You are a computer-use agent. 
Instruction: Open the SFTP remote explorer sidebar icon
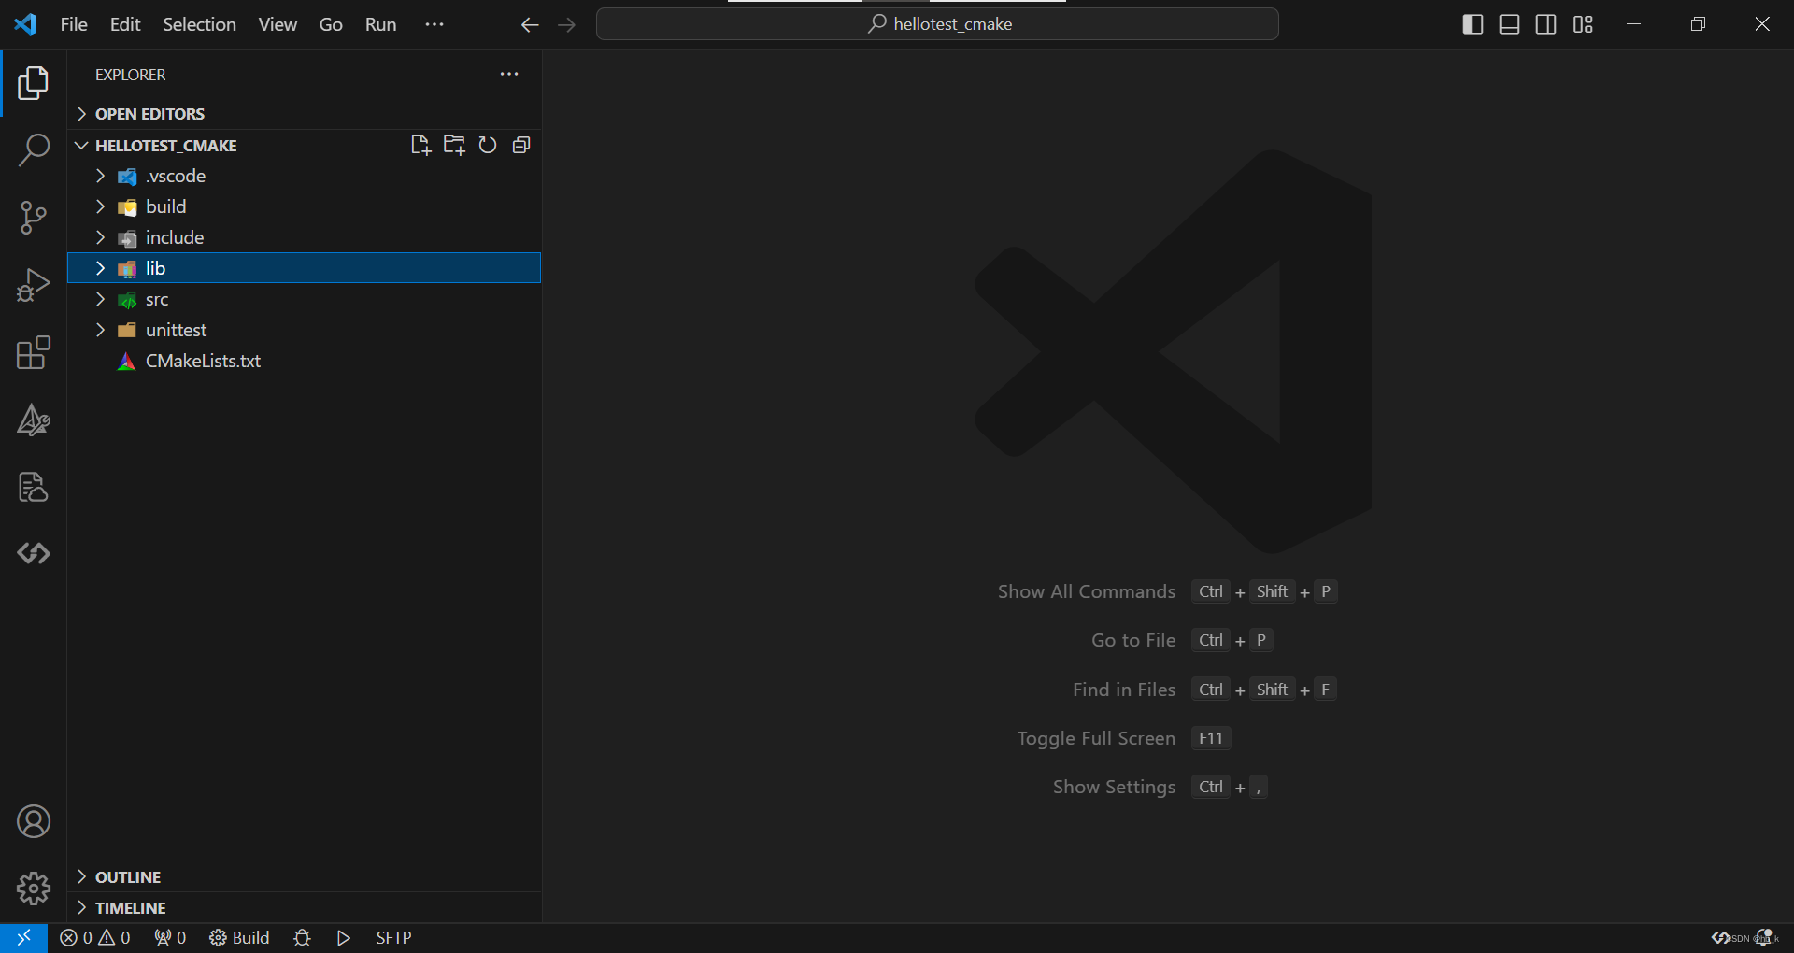(34, 487)
